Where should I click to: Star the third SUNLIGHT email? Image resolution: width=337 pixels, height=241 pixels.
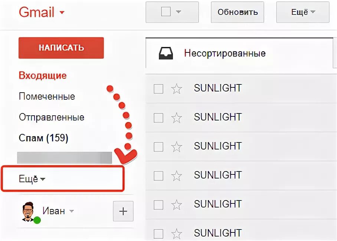pyautogui.click(x=176, y=147)
